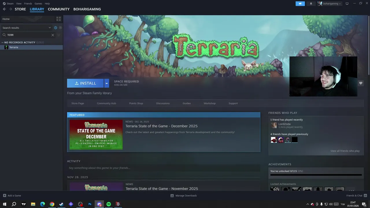Screen dimensions: 370x208
Task: Open the Steam announcements megaphone button
Action: coord(300,3)
